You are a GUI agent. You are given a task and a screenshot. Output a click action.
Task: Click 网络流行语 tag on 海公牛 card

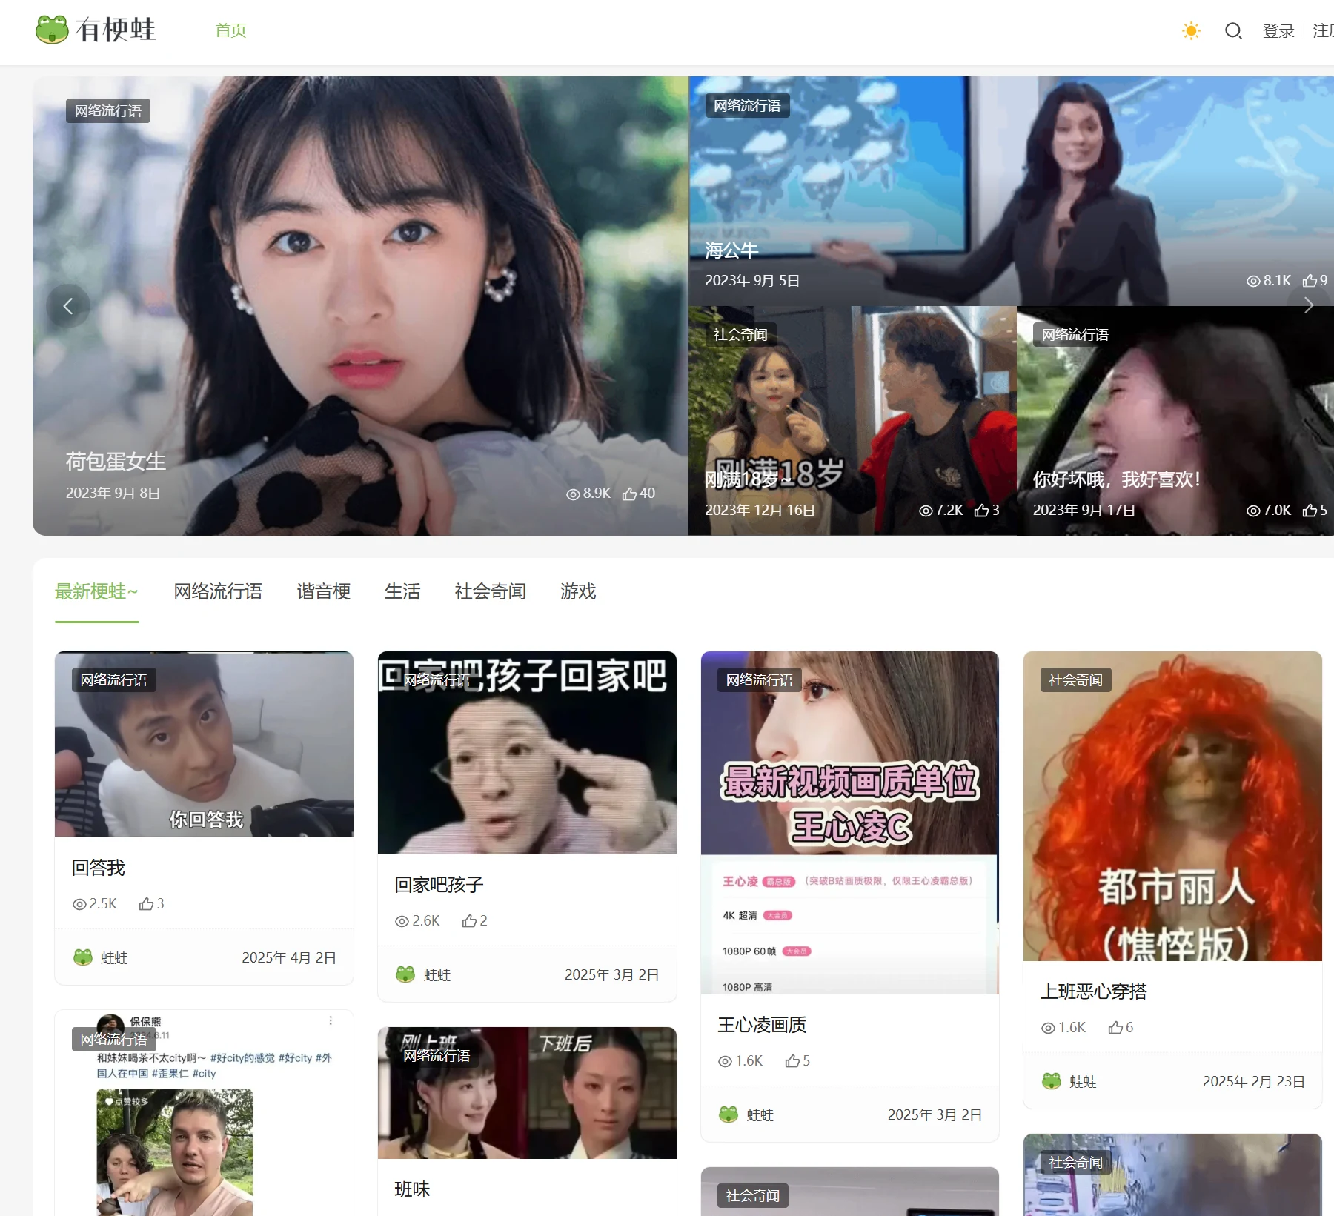[x=747, y=106]
